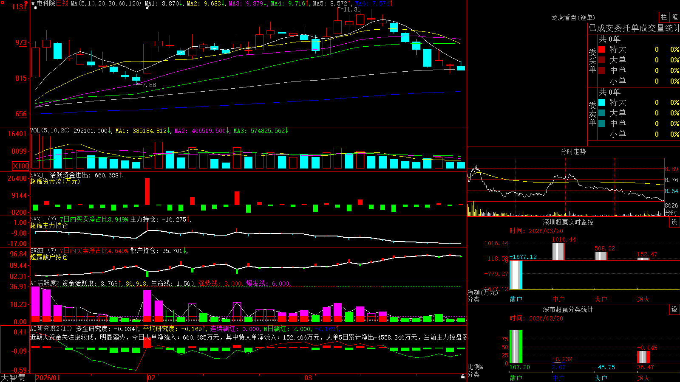Image resolution: width=680 pixels, height=382 pixels.
Task: Click the star icon beside 电科院
Action: [33, 3]
